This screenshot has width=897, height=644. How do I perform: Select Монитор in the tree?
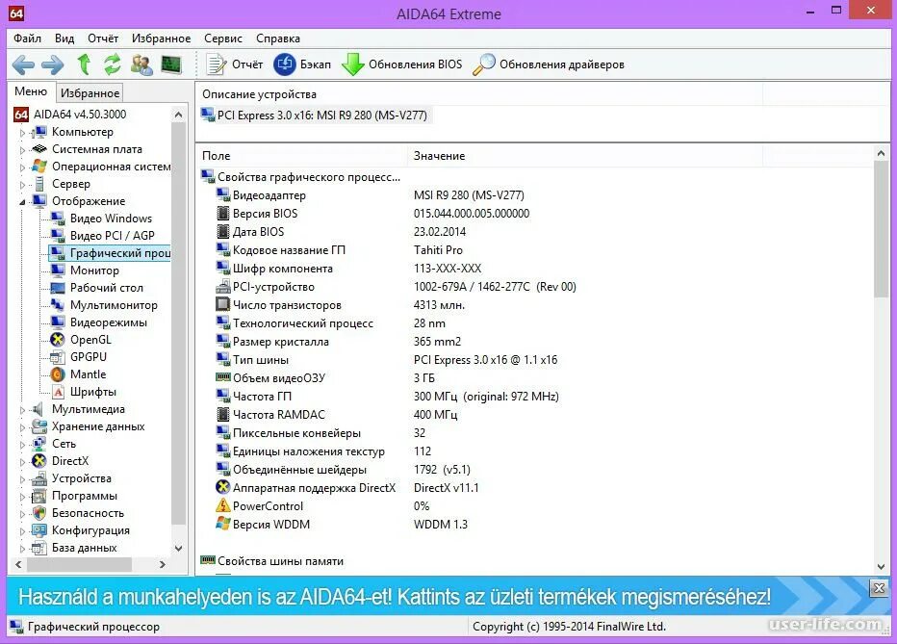94,270
